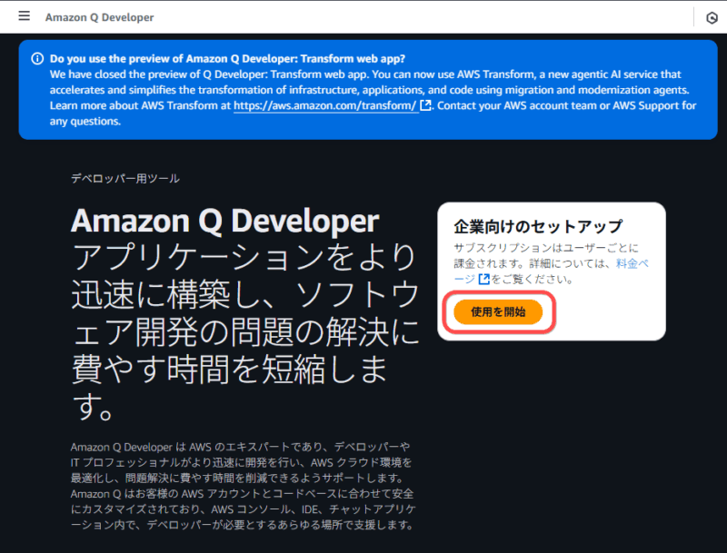Viewport: 727px width, 553px height.
Task: Click the info icon in the blue banner
Action: [x=37, y=59]
